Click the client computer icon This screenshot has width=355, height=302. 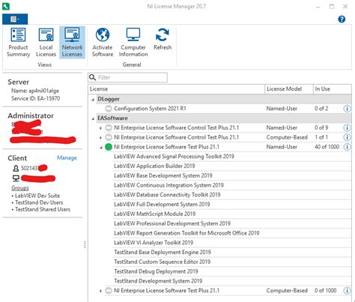(16, 178)
